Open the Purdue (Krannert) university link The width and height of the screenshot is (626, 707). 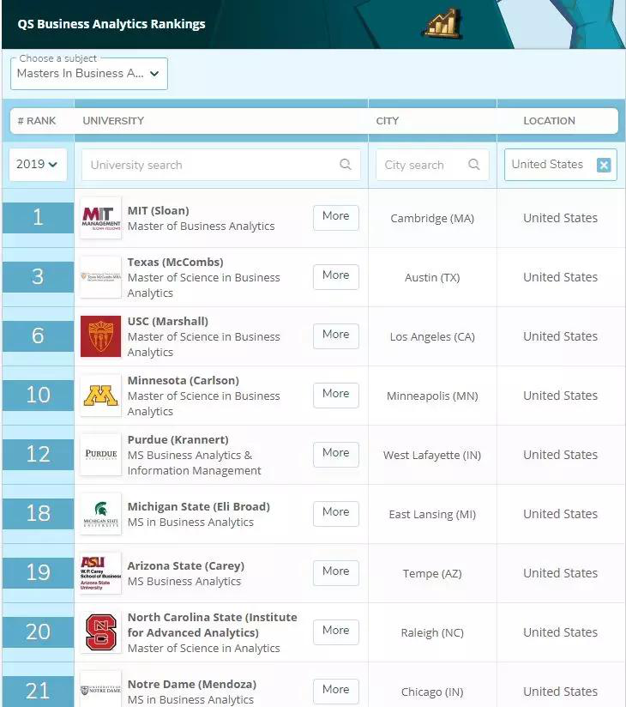coord(178,439)
